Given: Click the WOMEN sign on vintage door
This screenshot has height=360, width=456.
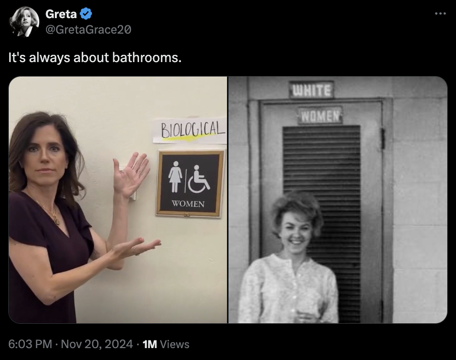Looking at the screenshot, I should (320, 115).
